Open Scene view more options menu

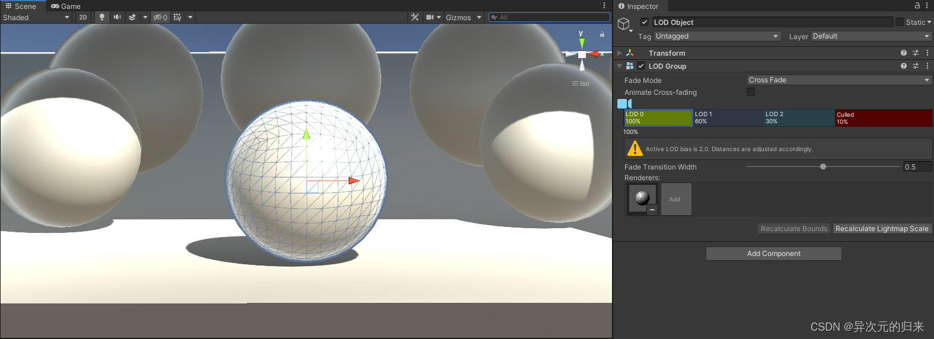(x=604, y=5)
